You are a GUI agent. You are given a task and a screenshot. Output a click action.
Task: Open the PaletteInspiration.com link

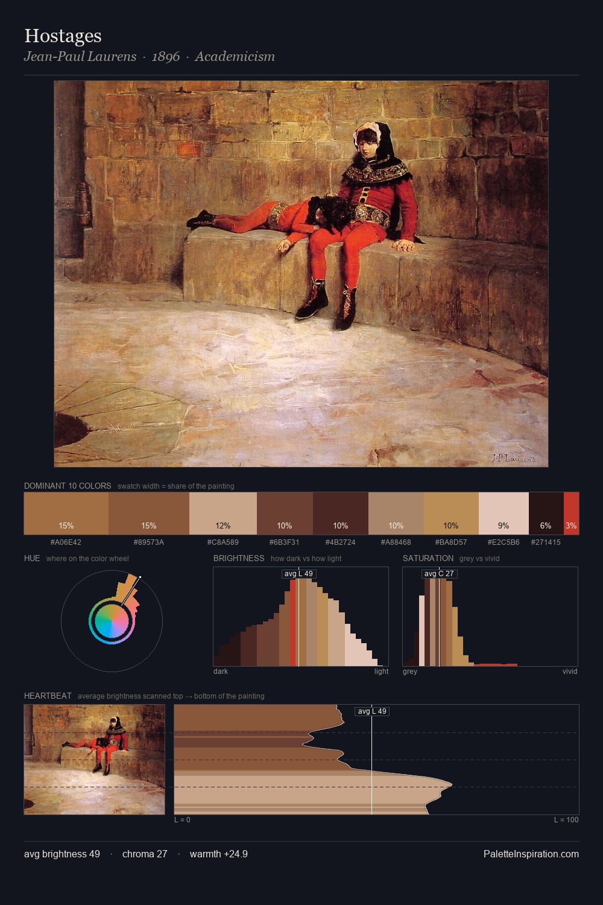tap(531, 854)
